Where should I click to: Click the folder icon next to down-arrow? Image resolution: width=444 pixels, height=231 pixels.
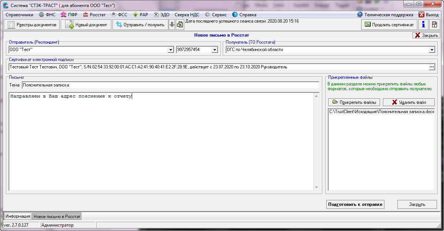pyautogui.click(x=180, y=25)
